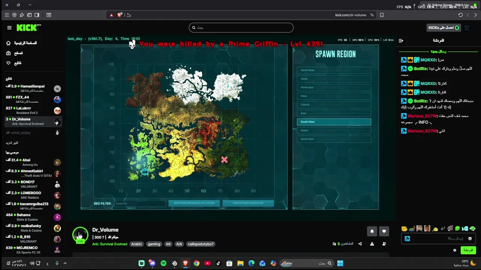The width and height of the screenshot is (481, 270).
Task: Open Ark: Survival Evolved category link
Action: point(110,244)
